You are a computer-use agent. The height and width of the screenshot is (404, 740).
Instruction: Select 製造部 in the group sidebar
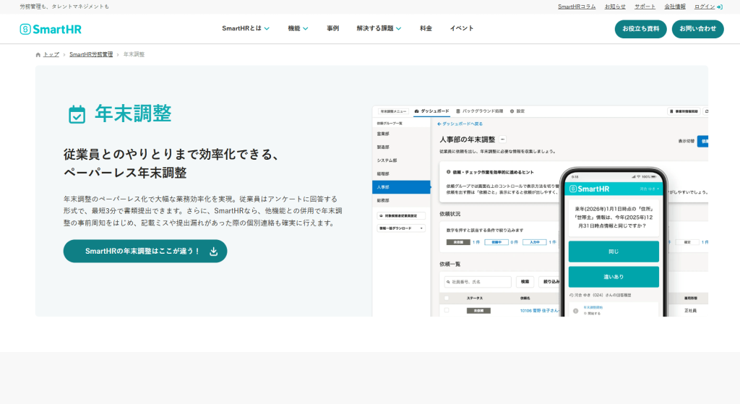tap(401, 147)
